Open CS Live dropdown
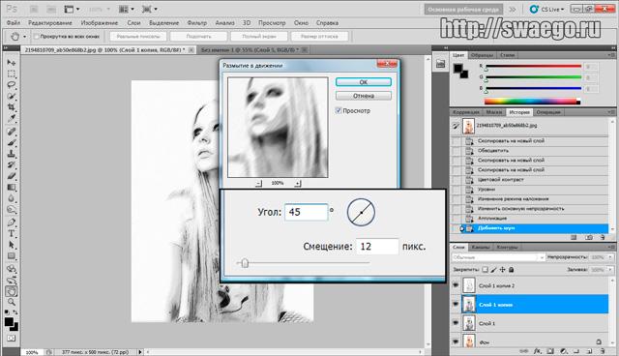Screen dimensions: 619x356 point(546,9)
